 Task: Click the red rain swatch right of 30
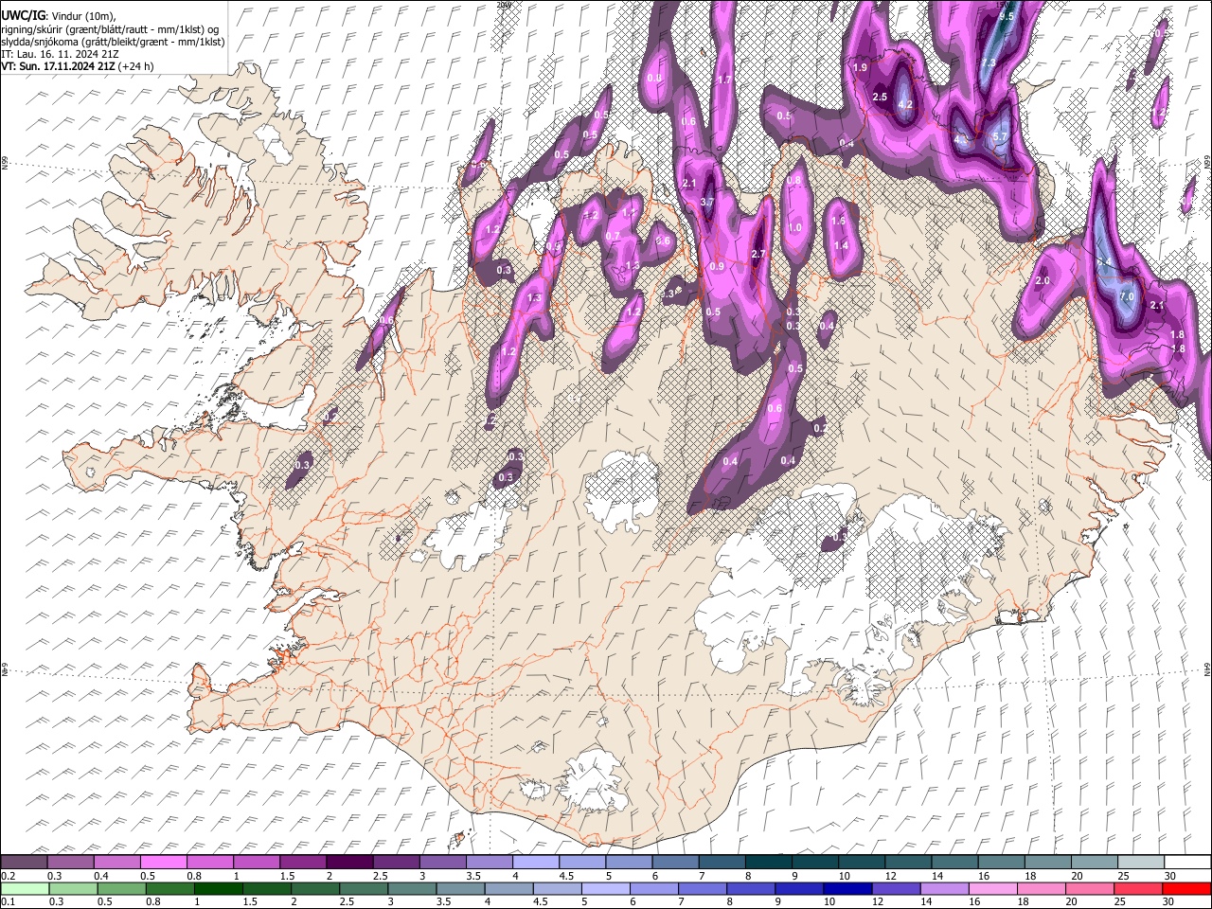1186,888
